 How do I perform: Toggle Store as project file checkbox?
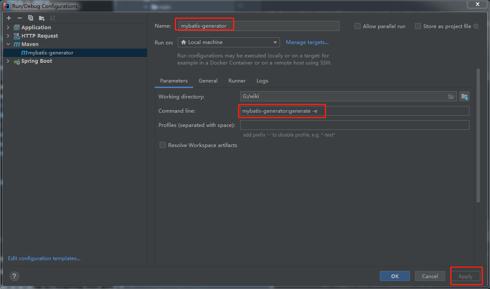coord(418,26)
